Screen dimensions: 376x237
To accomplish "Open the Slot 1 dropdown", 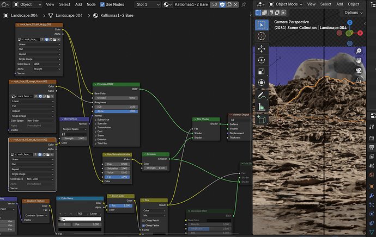I will coord(147,4).
